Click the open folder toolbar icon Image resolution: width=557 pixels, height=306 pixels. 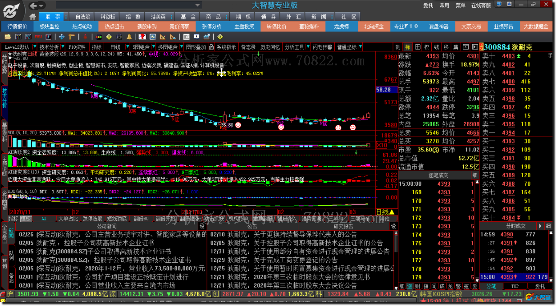pyautogui.click(x=8, y=37)
